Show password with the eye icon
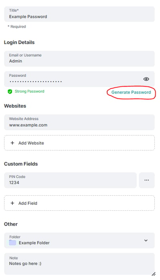Image resolution: width=160 pixels, height=280 pixels. 146,79
